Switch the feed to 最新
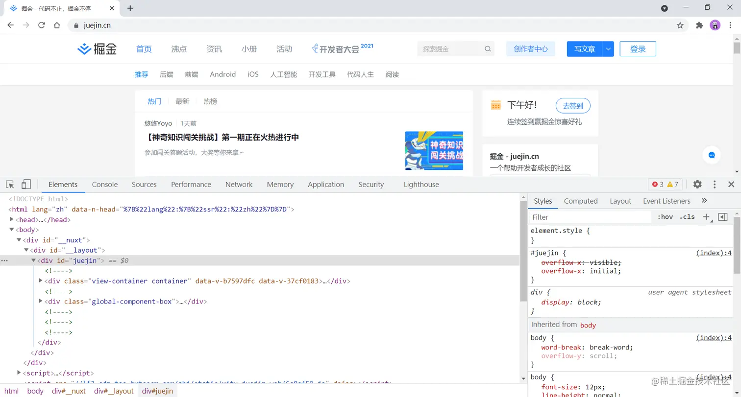The image size is (741, 397). (182, 101)
